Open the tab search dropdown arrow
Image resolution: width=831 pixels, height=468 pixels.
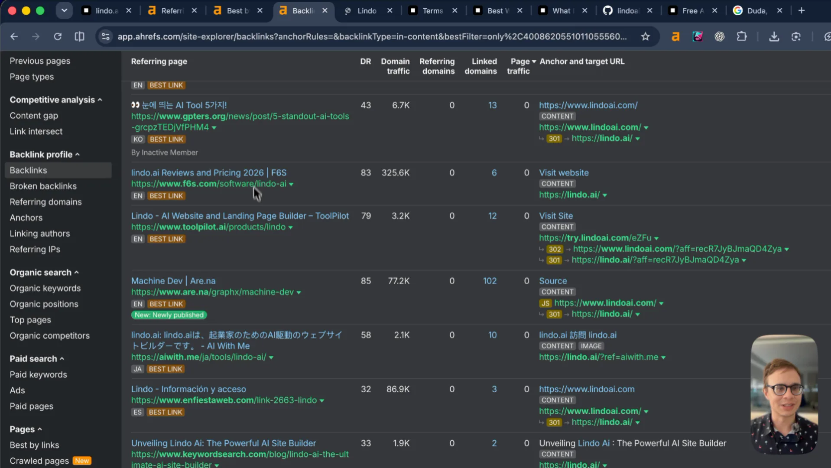[x=64, y=10]
